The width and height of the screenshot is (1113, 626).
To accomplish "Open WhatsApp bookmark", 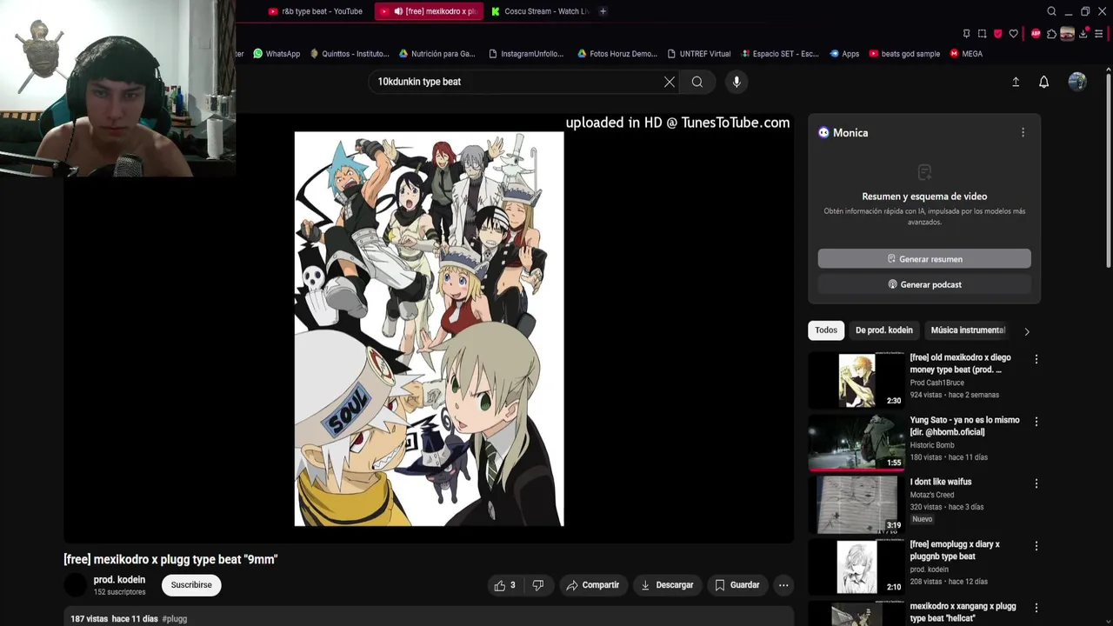I will [277, 54].
